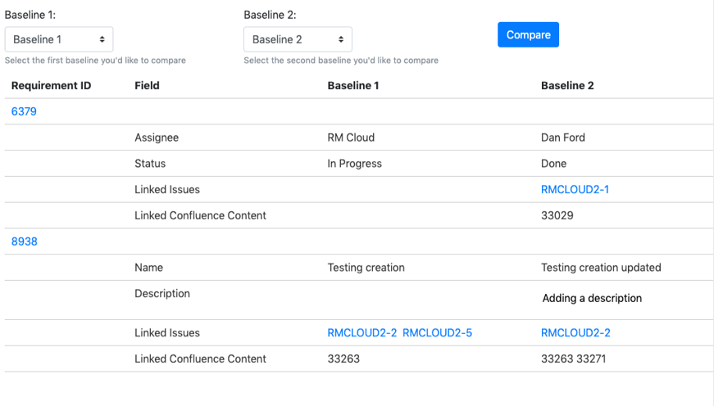Select the Done status cell
This screenshot has height=406, width=714.
tap(553, 163)
